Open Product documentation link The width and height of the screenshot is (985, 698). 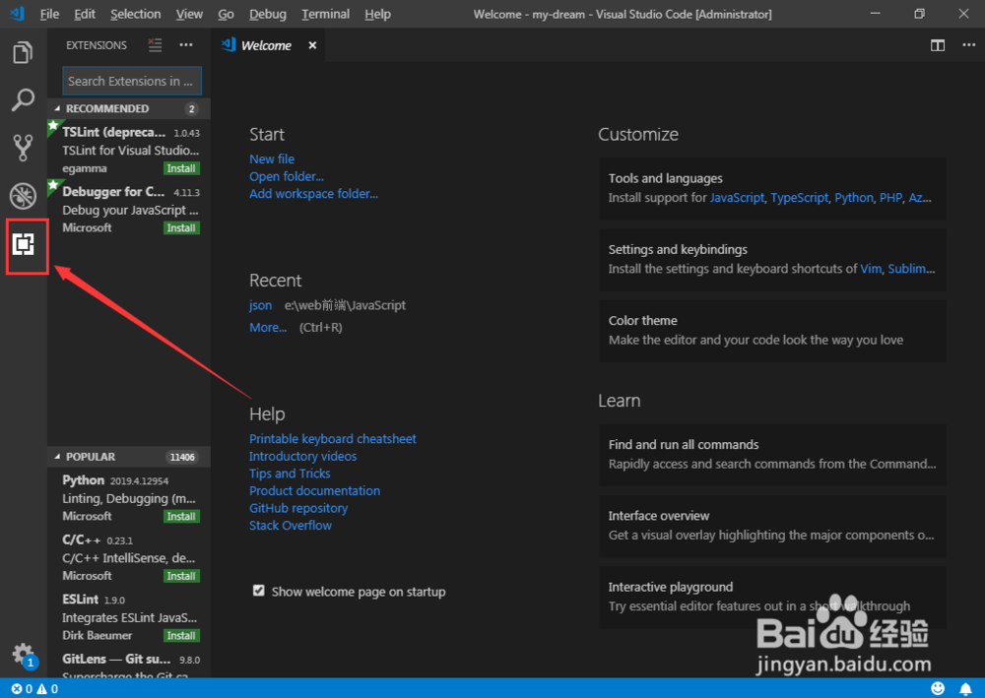314,491
